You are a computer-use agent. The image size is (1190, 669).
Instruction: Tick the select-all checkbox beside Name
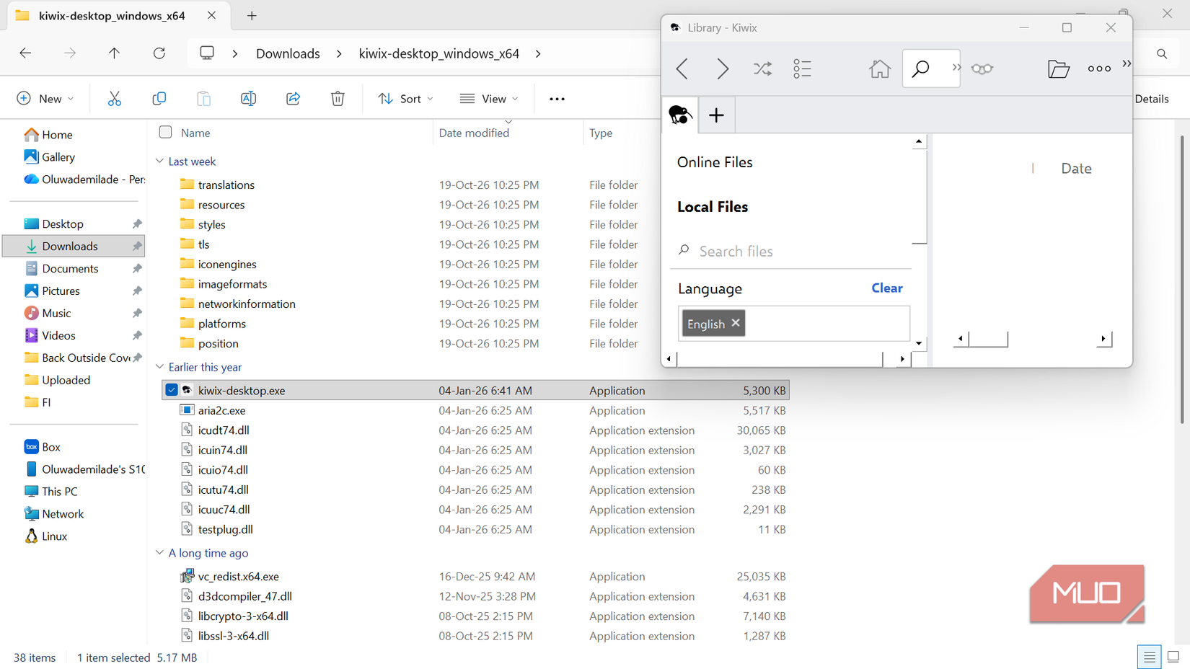click(x=166, y=132)
